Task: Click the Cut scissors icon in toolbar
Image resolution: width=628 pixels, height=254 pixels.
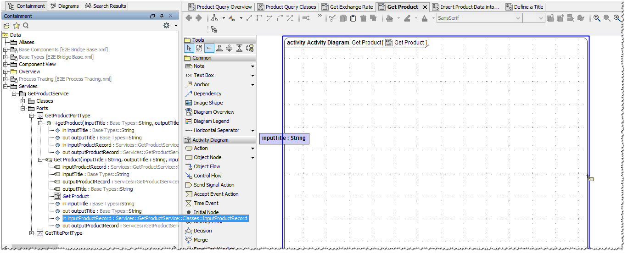Action: click(332, 18)
